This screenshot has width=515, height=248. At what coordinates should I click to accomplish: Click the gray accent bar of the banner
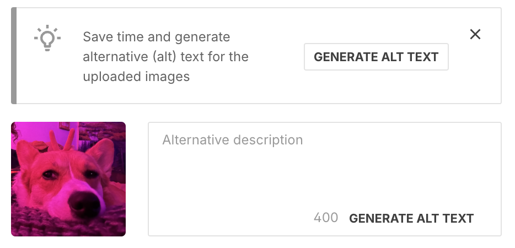(14, 56)
